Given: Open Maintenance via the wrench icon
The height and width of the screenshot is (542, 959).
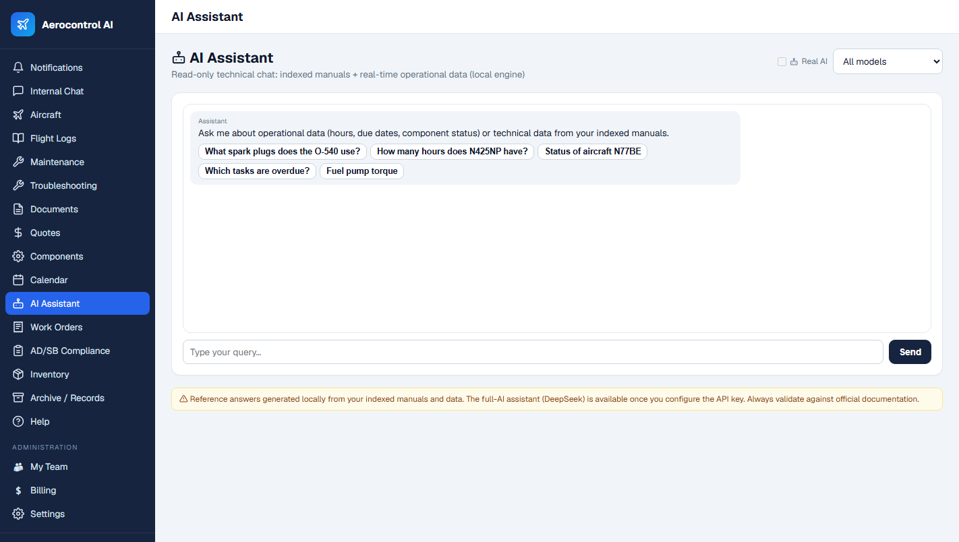Looking at the screenshot, I should (x=18, y=162).
